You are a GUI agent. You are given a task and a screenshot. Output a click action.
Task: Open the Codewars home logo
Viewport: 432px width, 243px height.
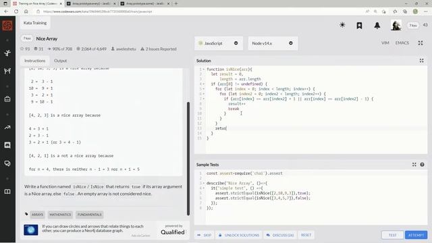click(x=7, y=26)
